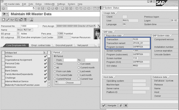Click the Create infotype record icon

tap(4, 20)
